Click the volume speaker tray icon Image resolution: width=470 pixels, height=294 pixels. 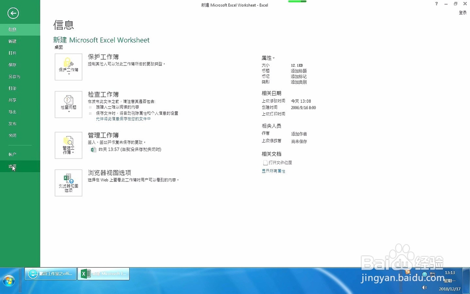tap(424, 287)
